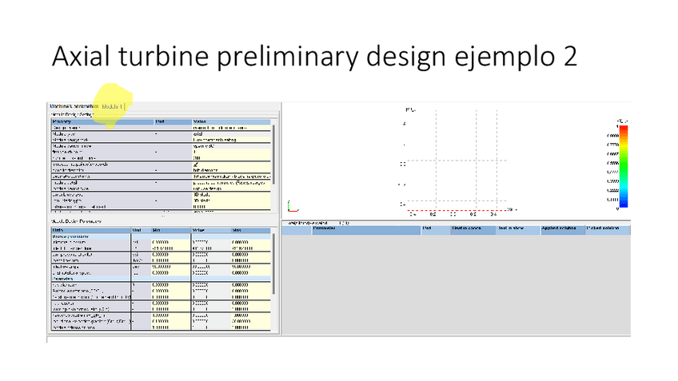Click the Best in show column header
The image size is (678, 381).
(510, 228)
